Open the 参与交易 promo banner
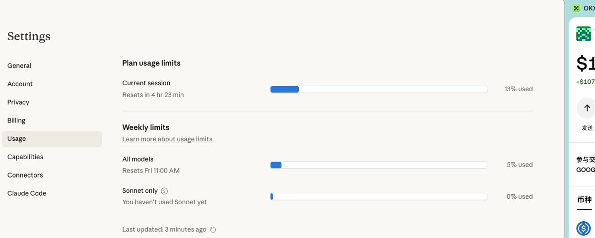Viewport: 595px width, 238px height. [x=585, y=165]
